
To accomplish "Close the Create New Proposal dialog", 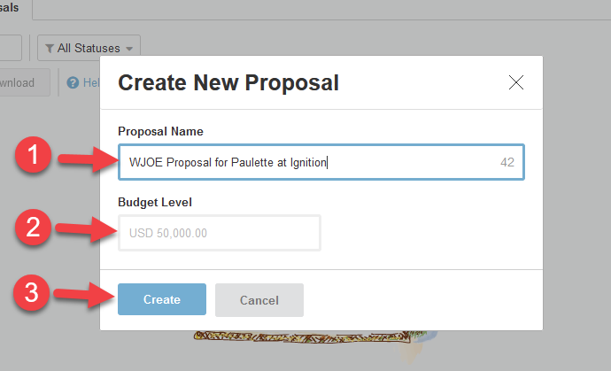I will [516, 83].
